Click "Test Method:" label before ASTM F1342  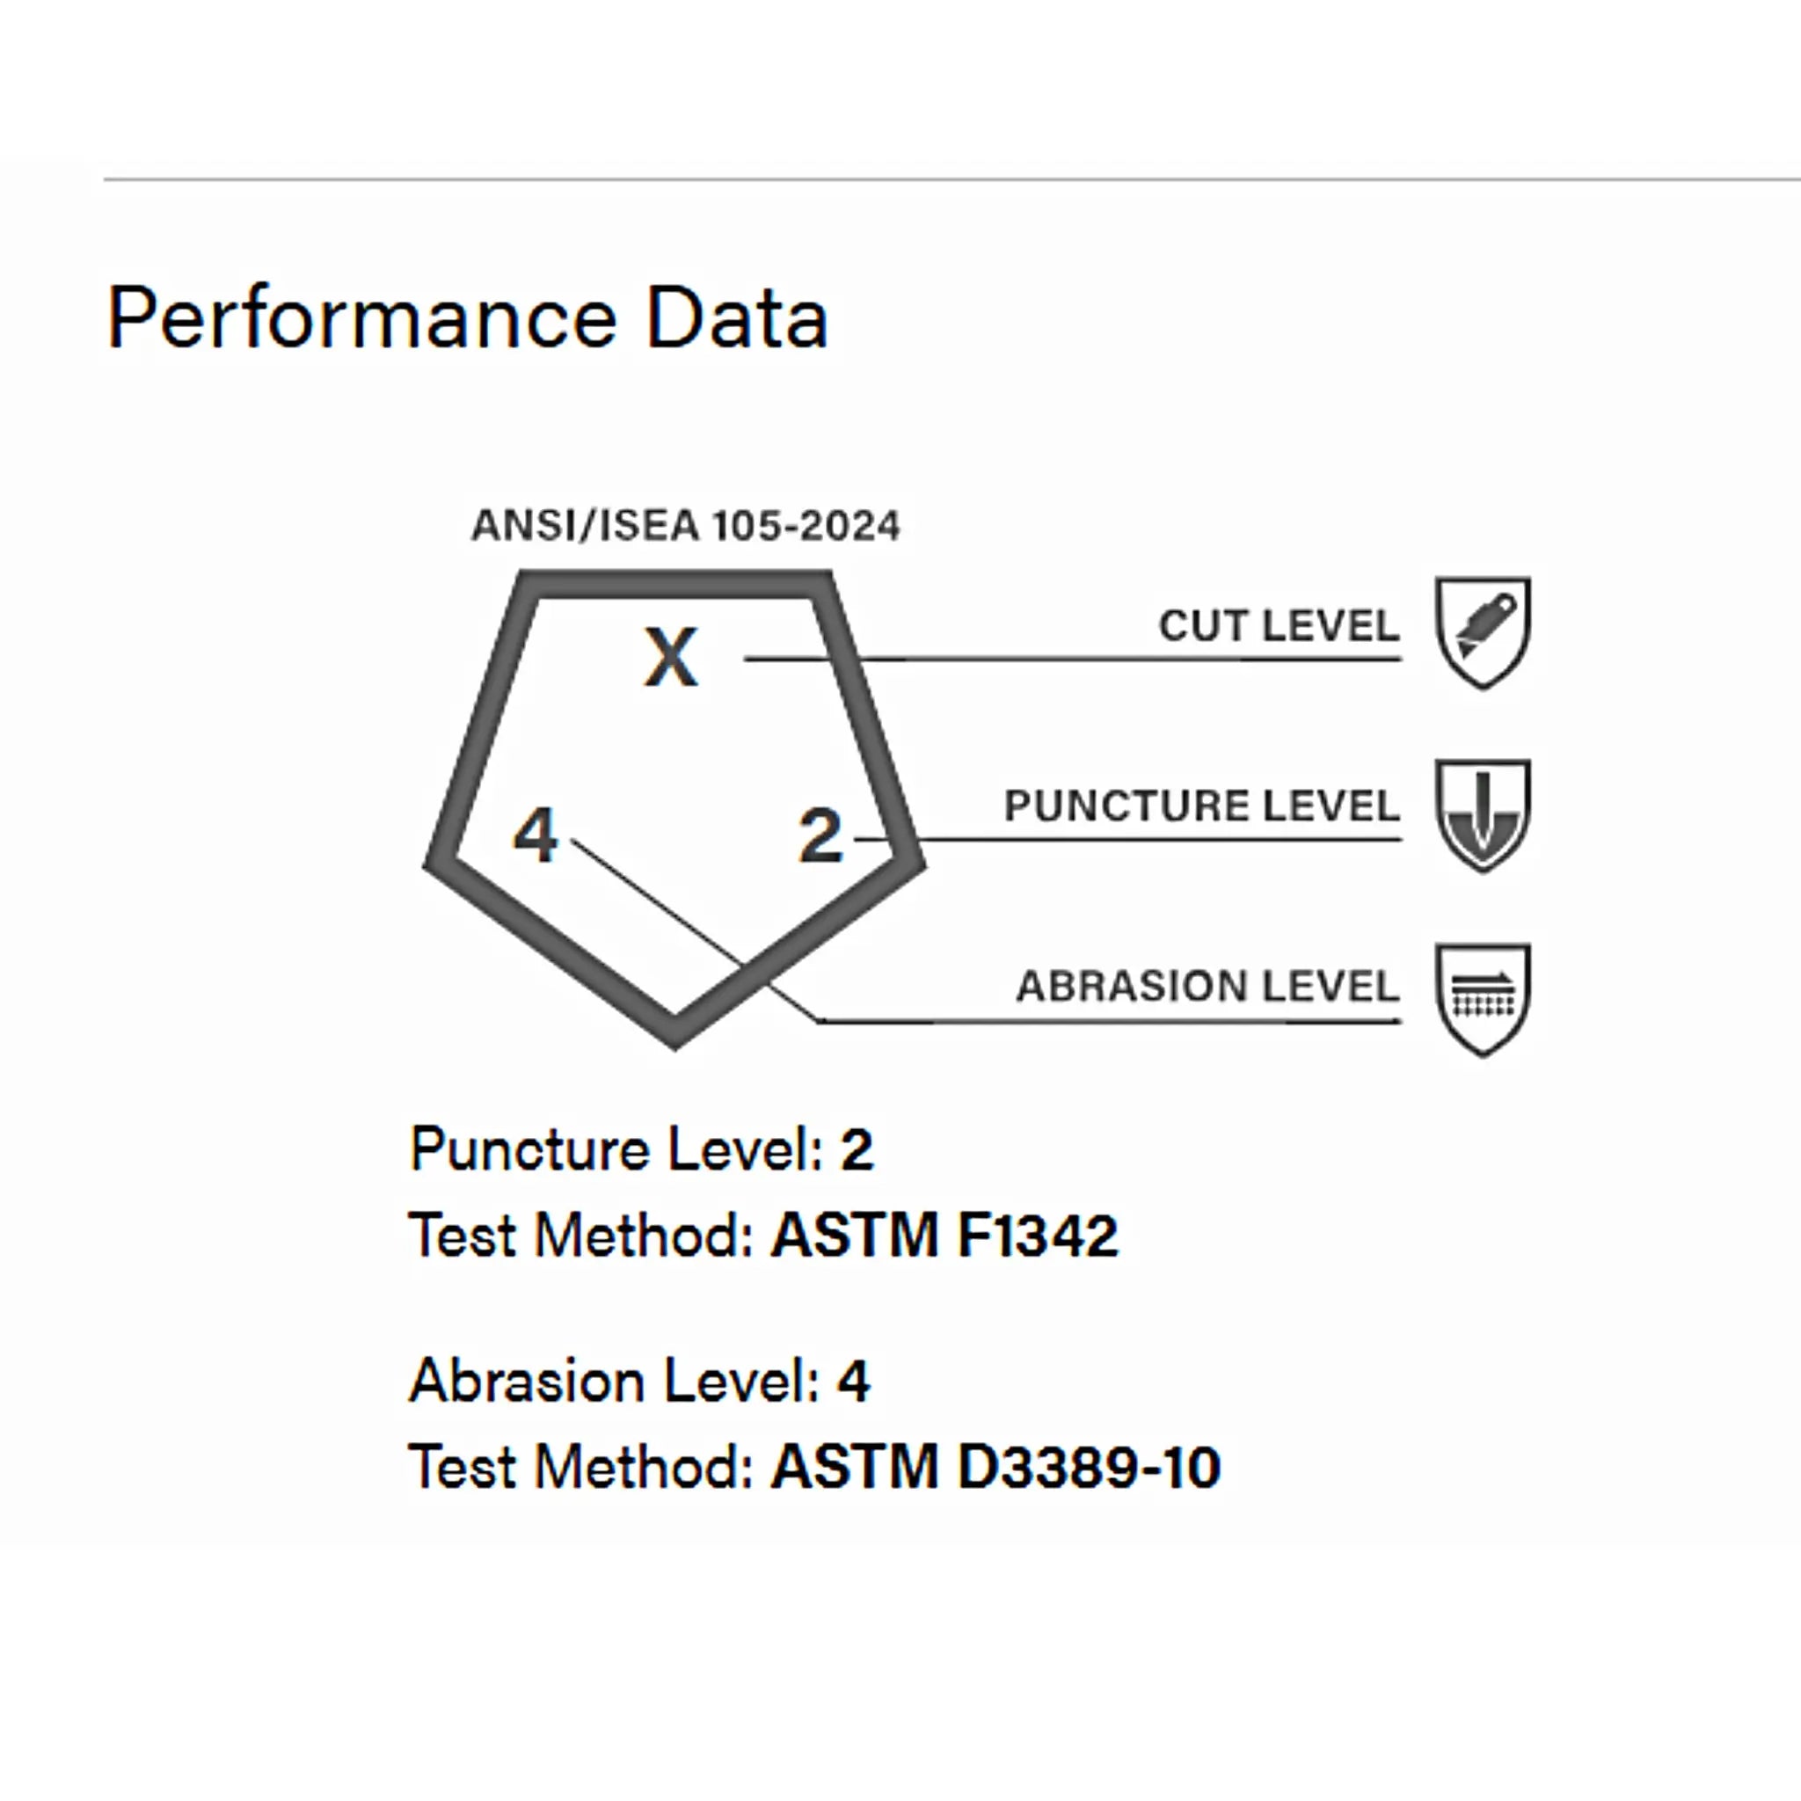tap(580, 1236)
